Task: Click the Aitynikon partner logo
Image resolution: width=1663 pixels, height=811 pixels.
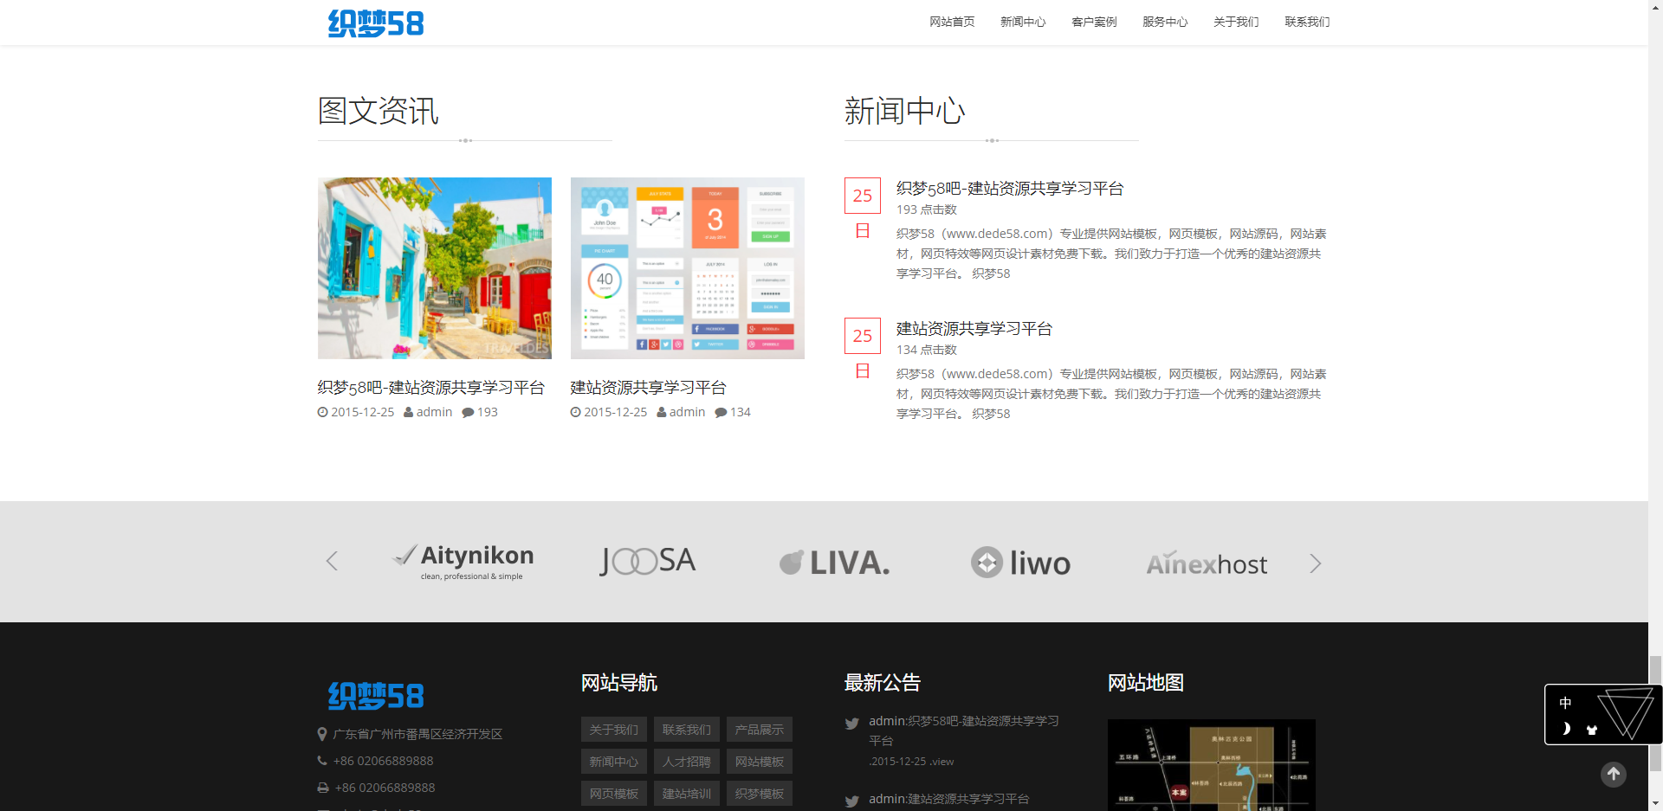Action: pos(464,562)
